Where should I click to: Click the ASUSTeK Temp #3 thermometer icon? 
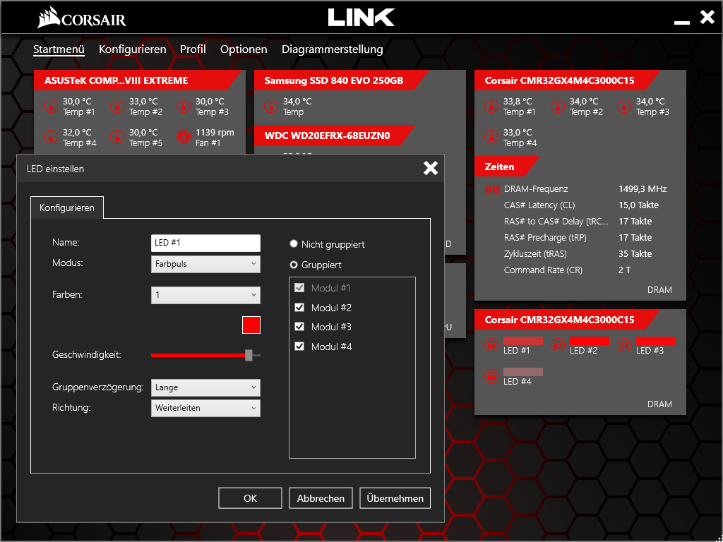[184, 106]
